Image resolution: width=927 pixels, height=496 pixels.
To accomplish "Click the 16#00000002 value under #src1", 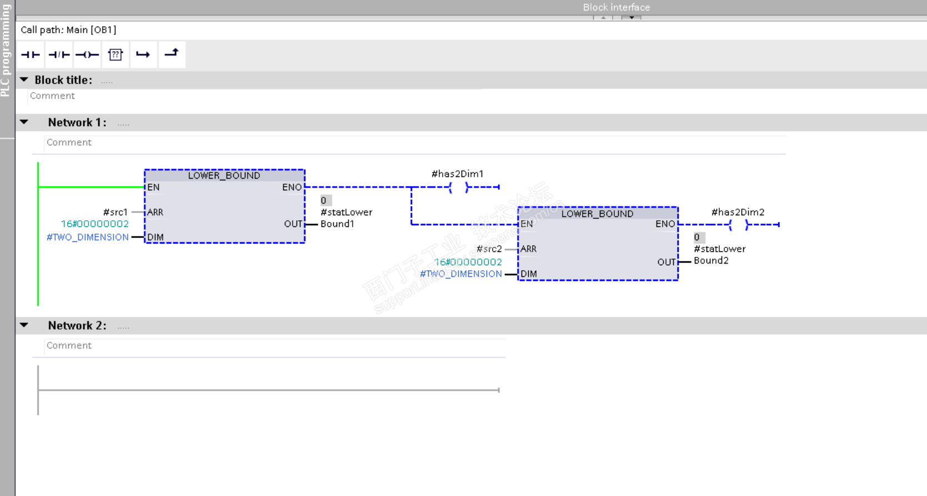I will click(95, 224).
